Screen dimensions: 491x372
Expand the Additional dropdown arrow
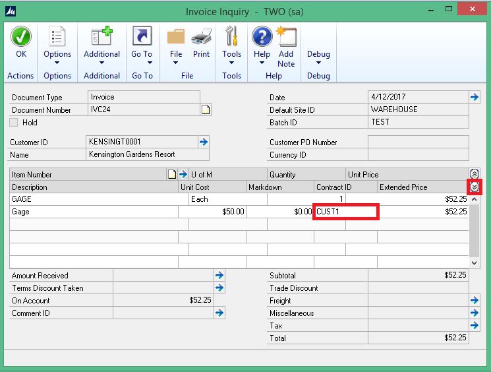pos(101,63)
